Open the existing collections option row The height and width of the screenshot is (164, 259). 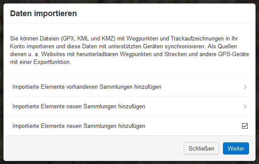[x=129, y=87]
